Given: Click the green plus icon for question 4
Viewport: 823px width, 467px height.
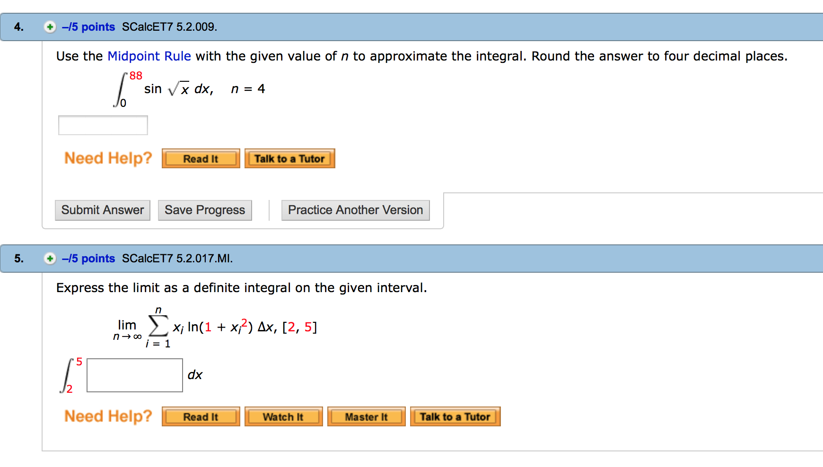Looking at the screenshot, I should (x=50, y=27).
